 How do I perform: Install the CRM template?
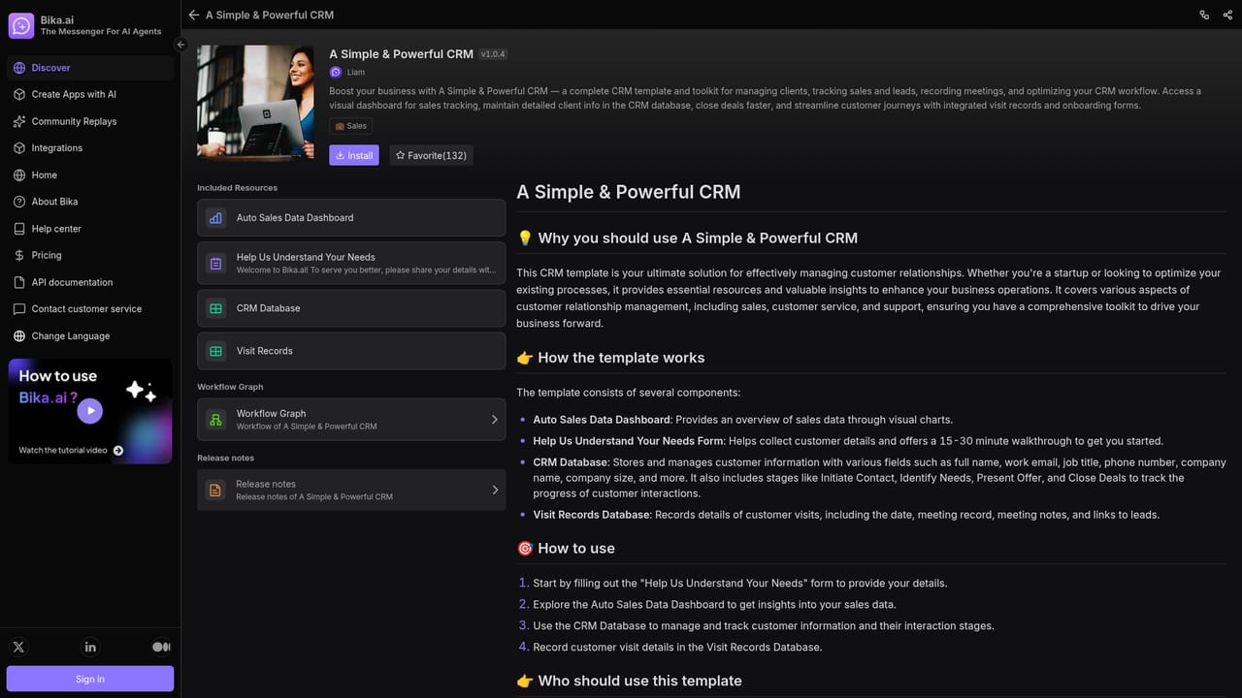(x=354, y=155)
